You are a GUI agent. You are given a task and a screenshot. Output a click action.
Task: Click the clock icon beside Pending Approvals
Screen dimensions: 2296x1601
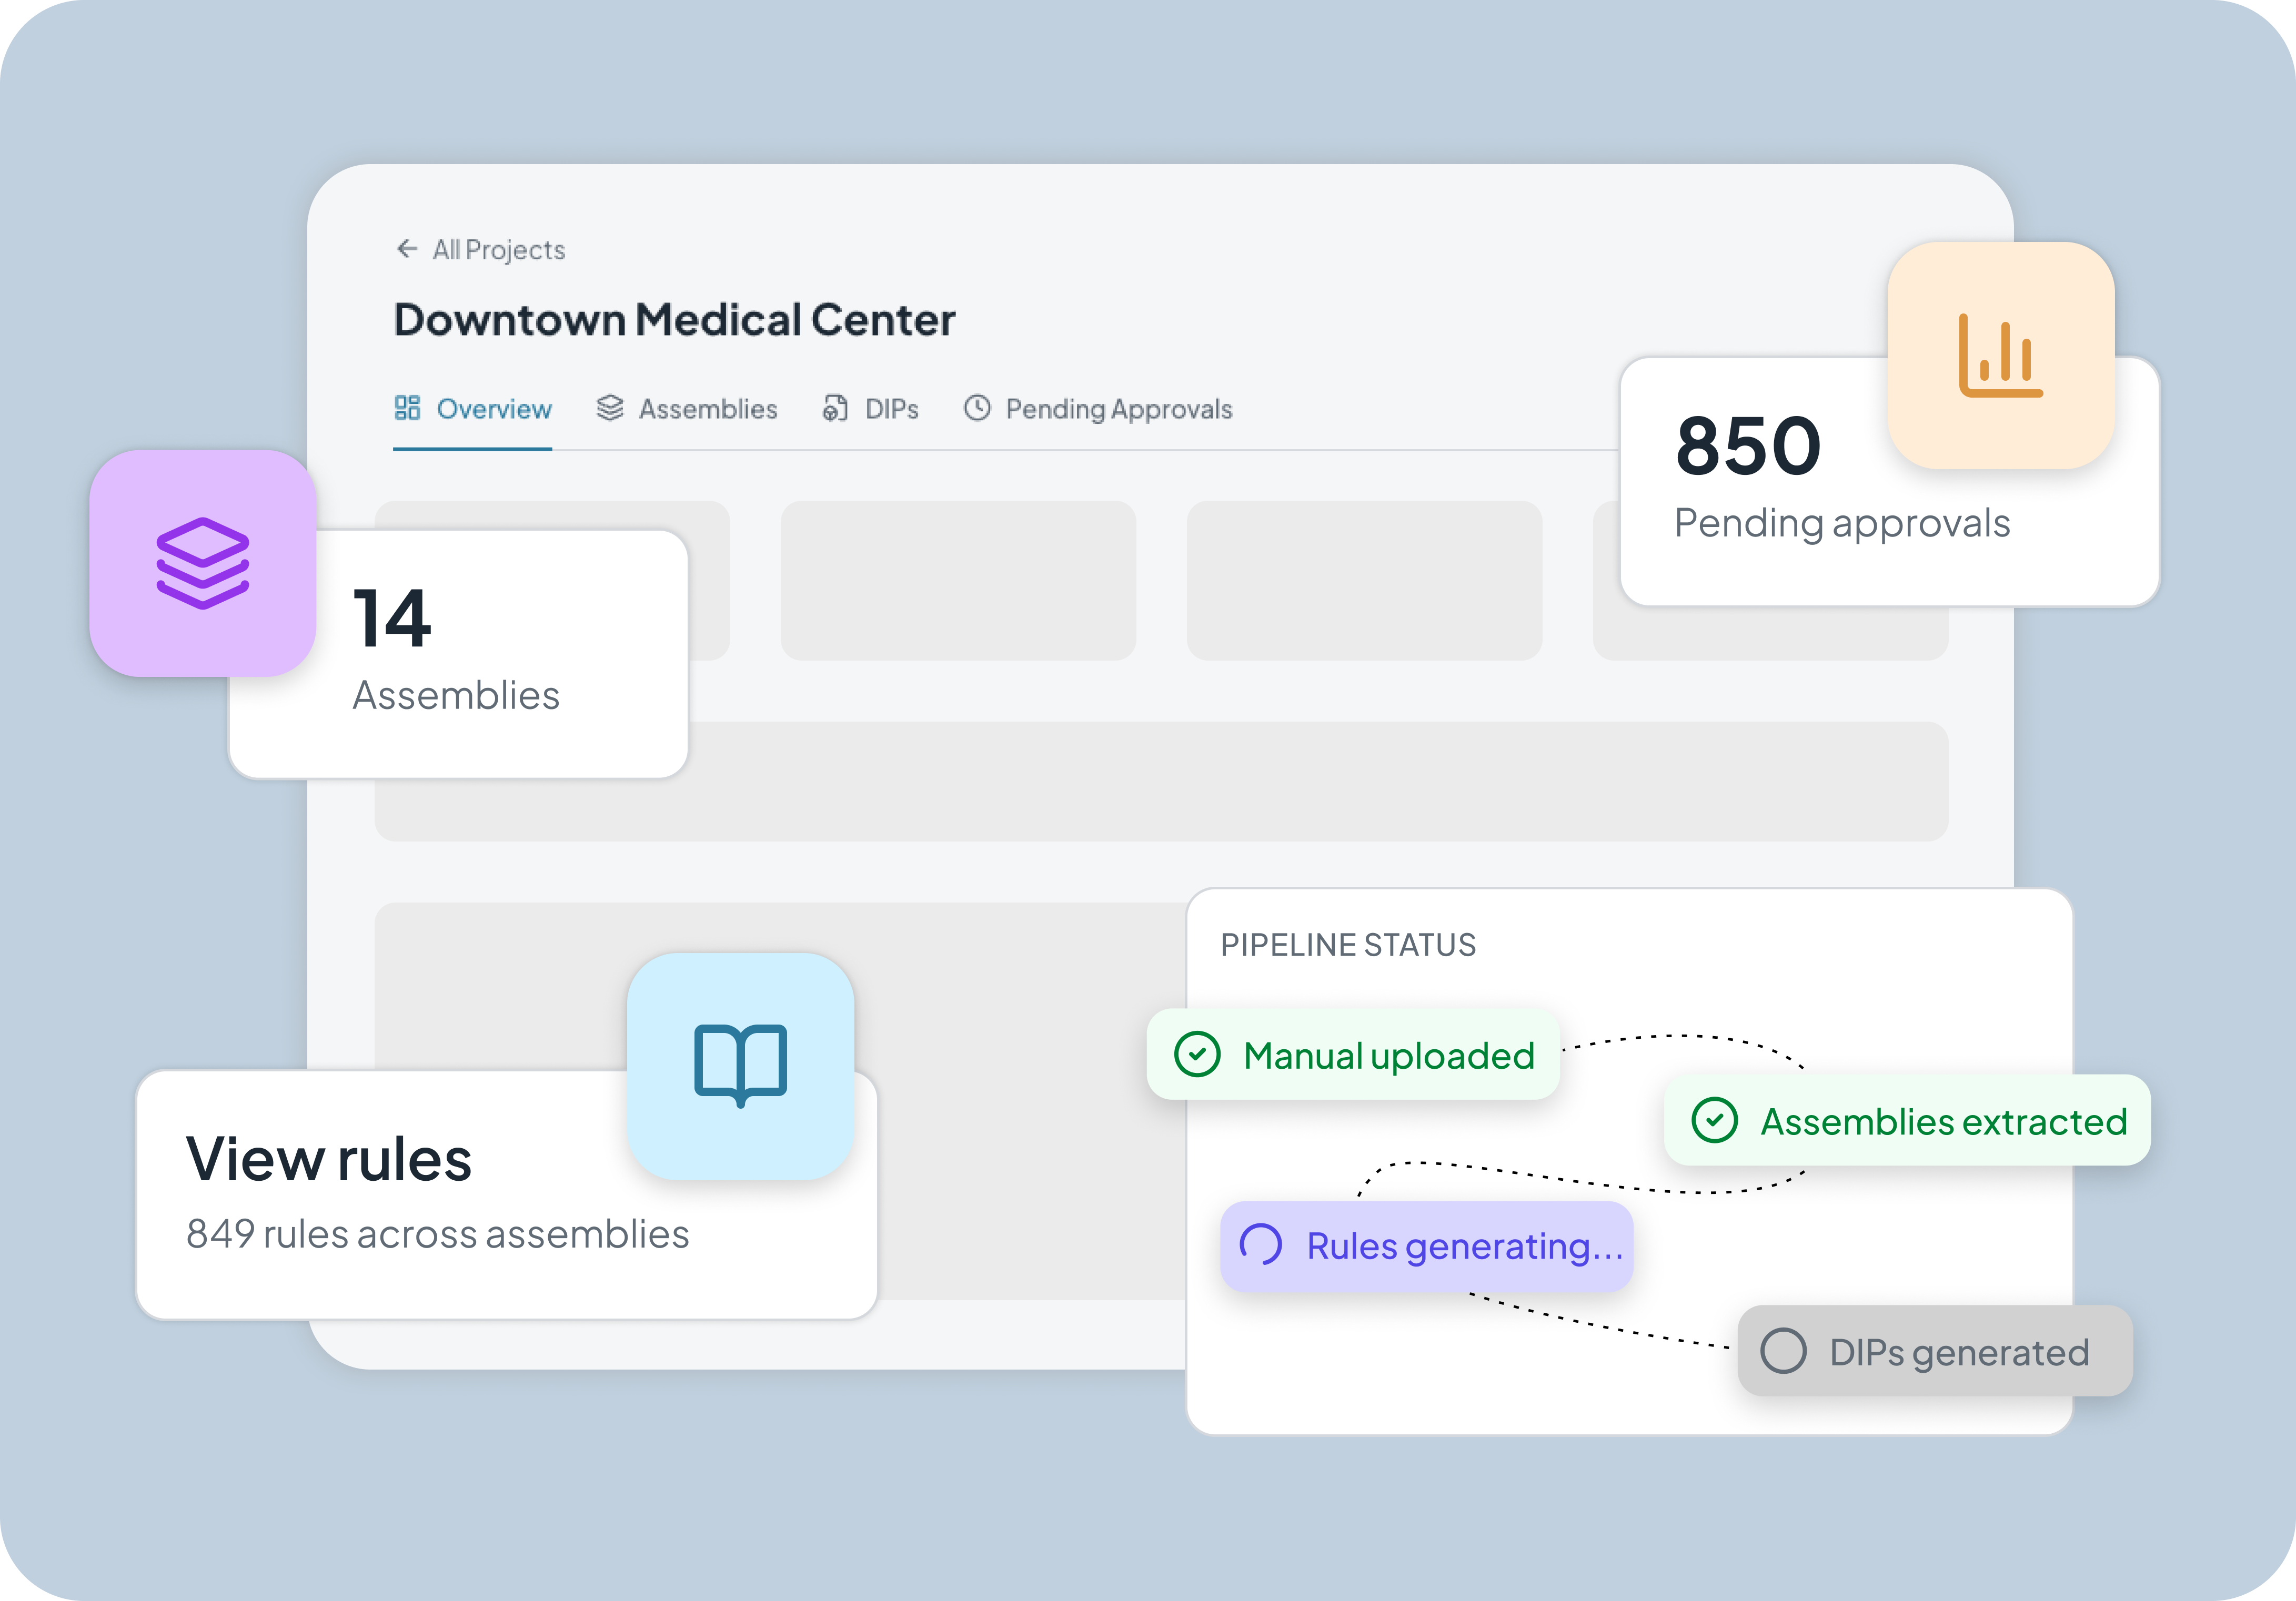(x=977, y=408)
